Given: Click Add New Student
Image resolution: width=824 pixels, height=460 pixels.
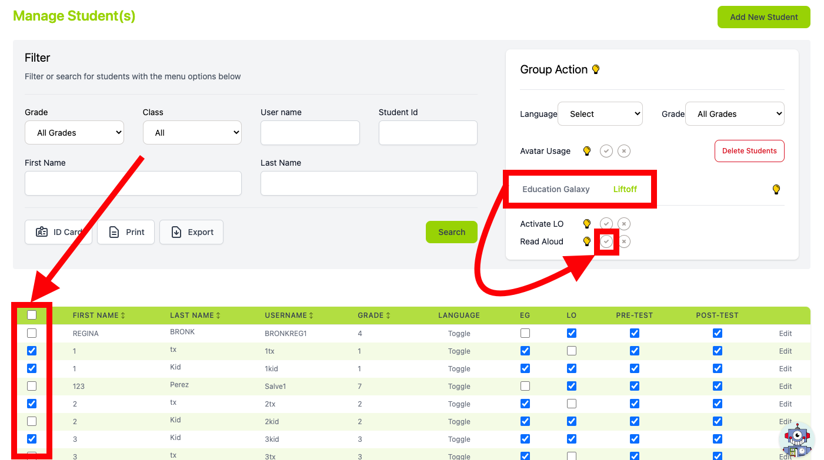Looking at the screenshot, I should 764,17.
